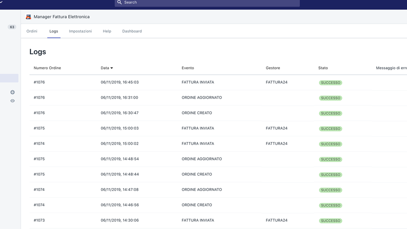
Task: Click SUCCESSO badge in the 16:45:03 row
Action: [x=330, y=83]
